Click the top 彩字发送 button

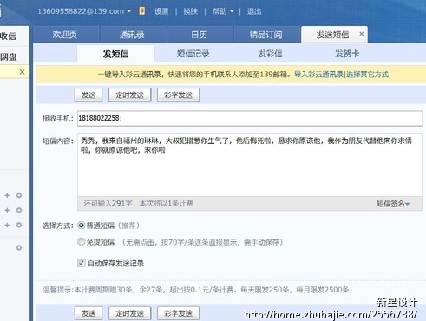[178, 95]
